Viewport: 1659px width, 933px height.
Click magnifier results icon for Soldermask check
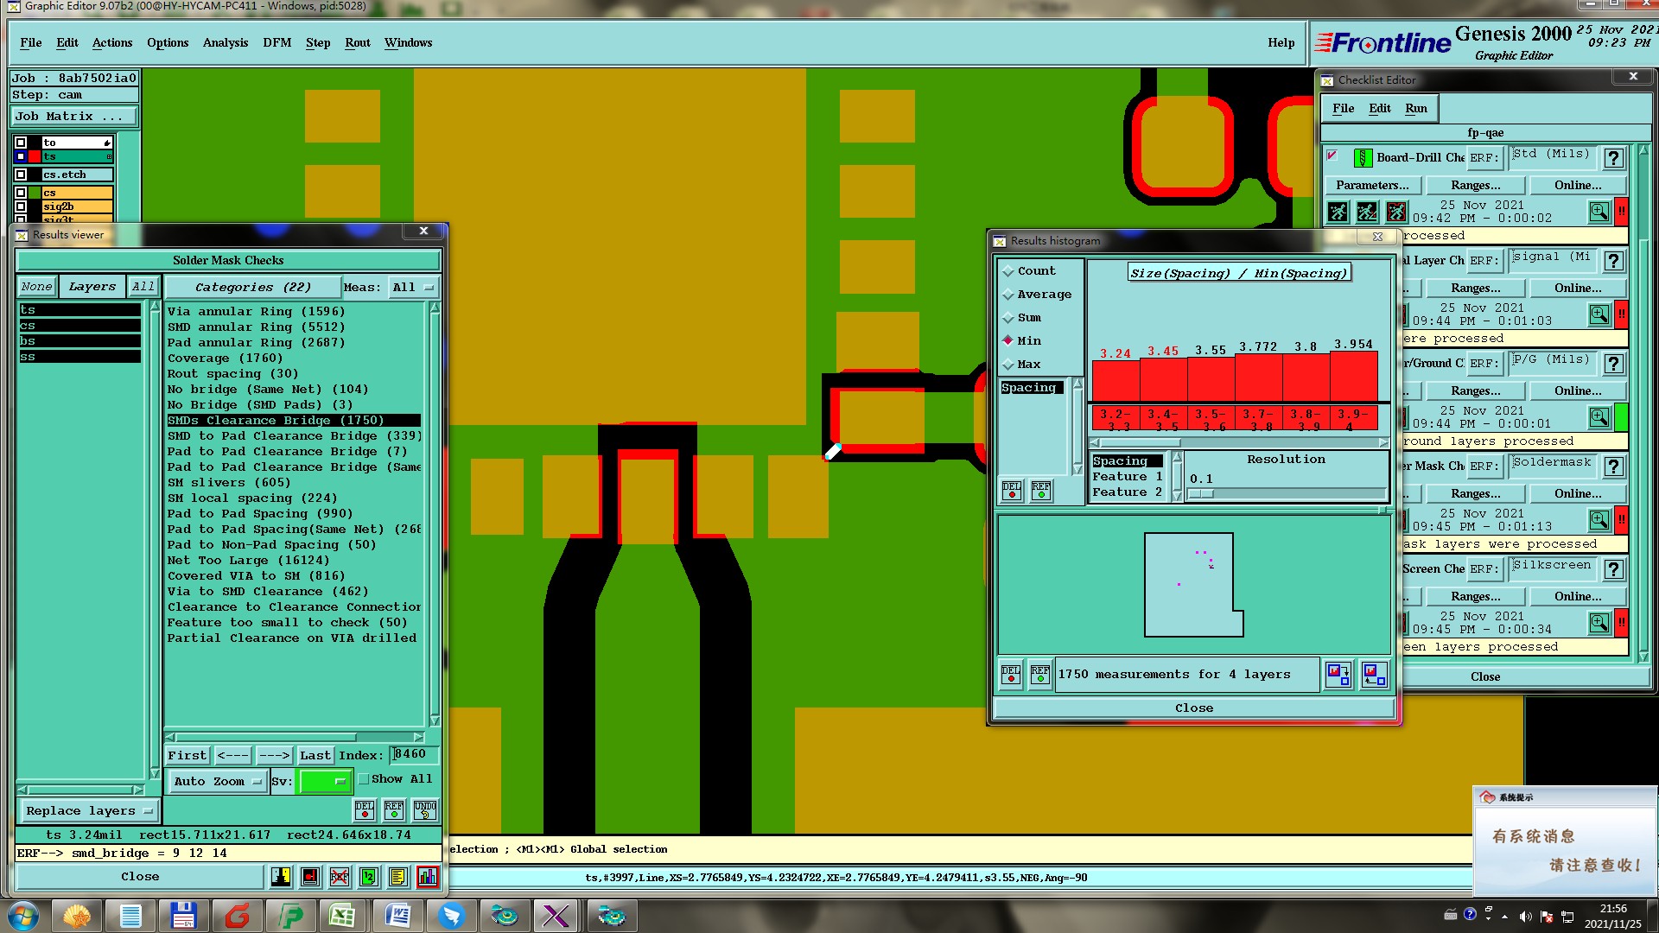click(x=1599, y=520)
